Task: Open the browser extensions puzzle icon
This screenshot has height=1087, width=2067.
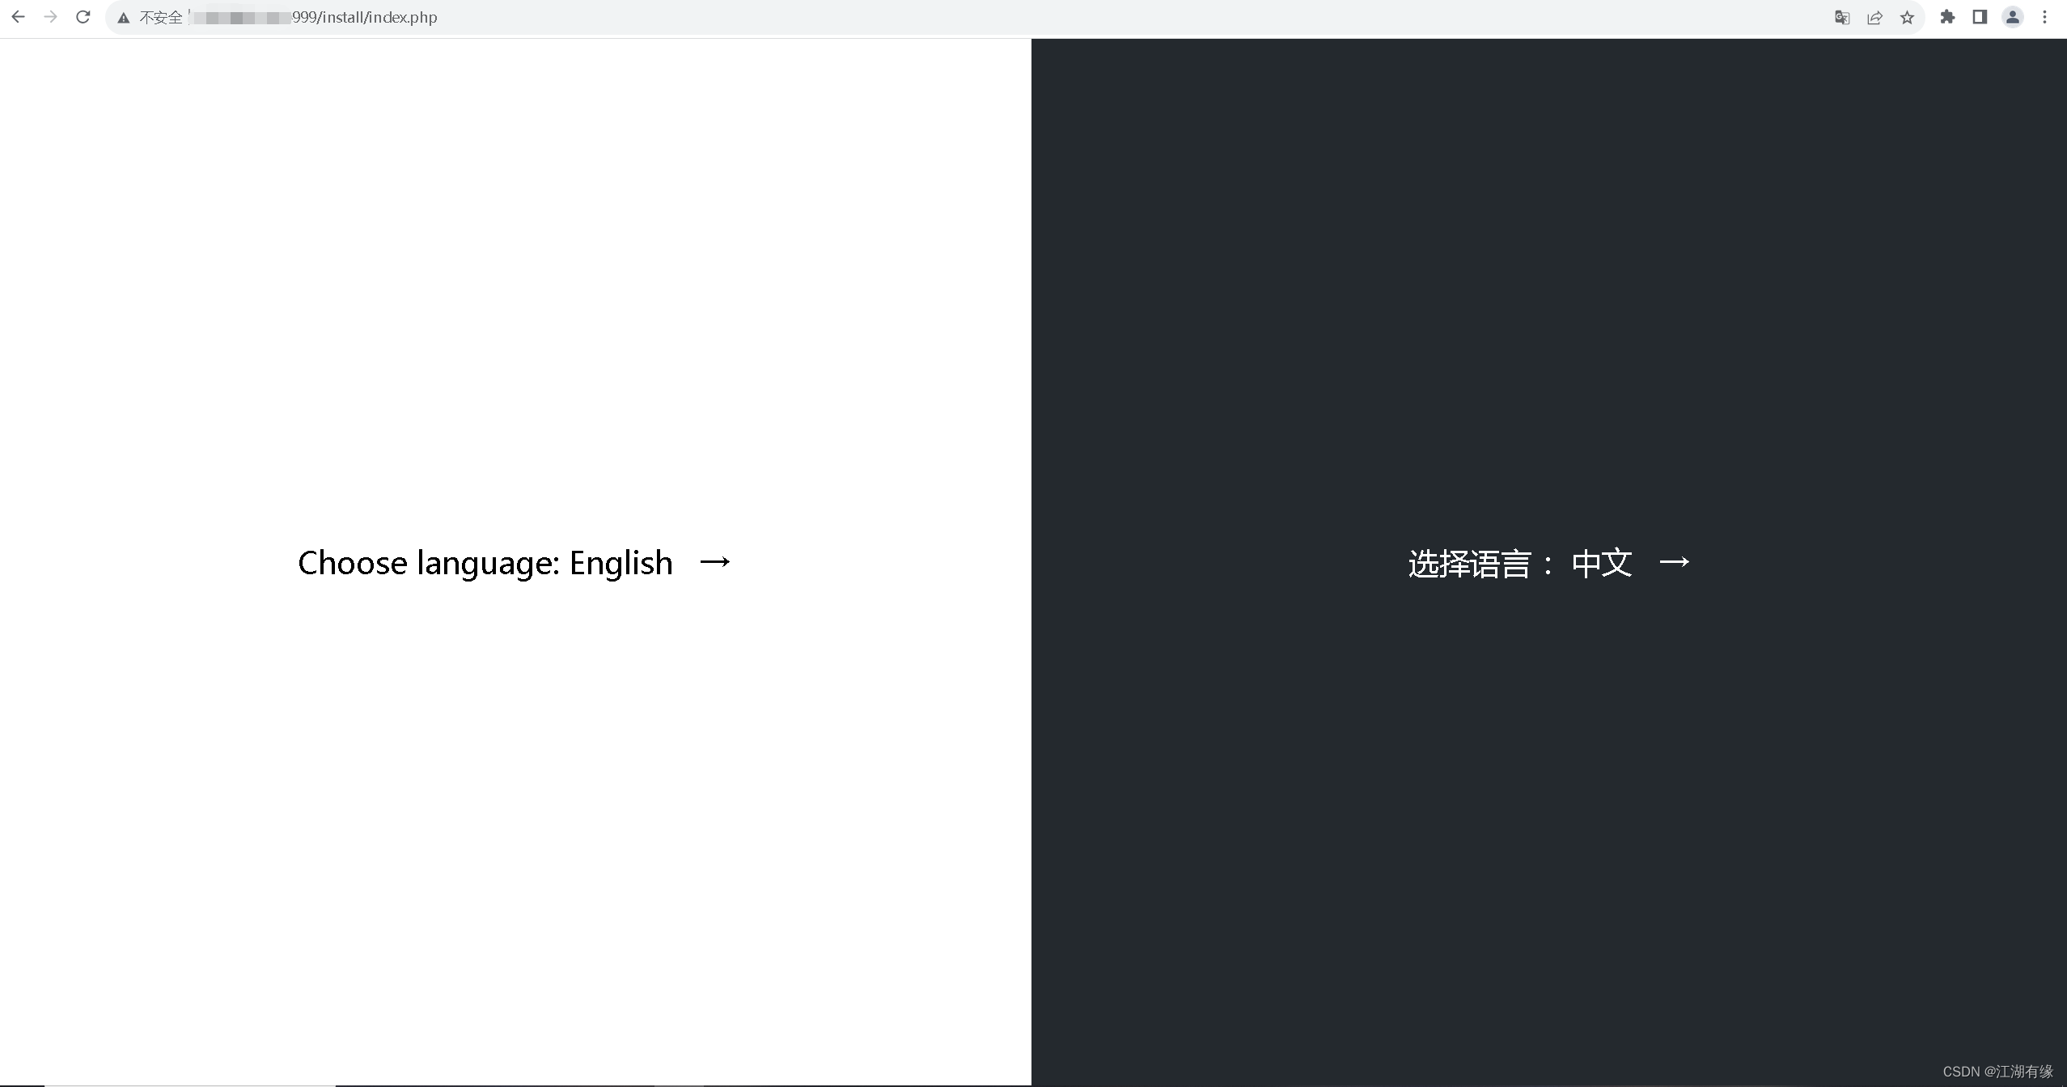Action: coord(1947,17)
